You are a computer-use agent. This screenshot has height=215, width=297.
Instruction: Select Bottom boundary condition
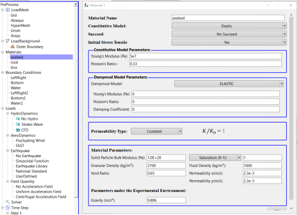click(x=17, y=82)
